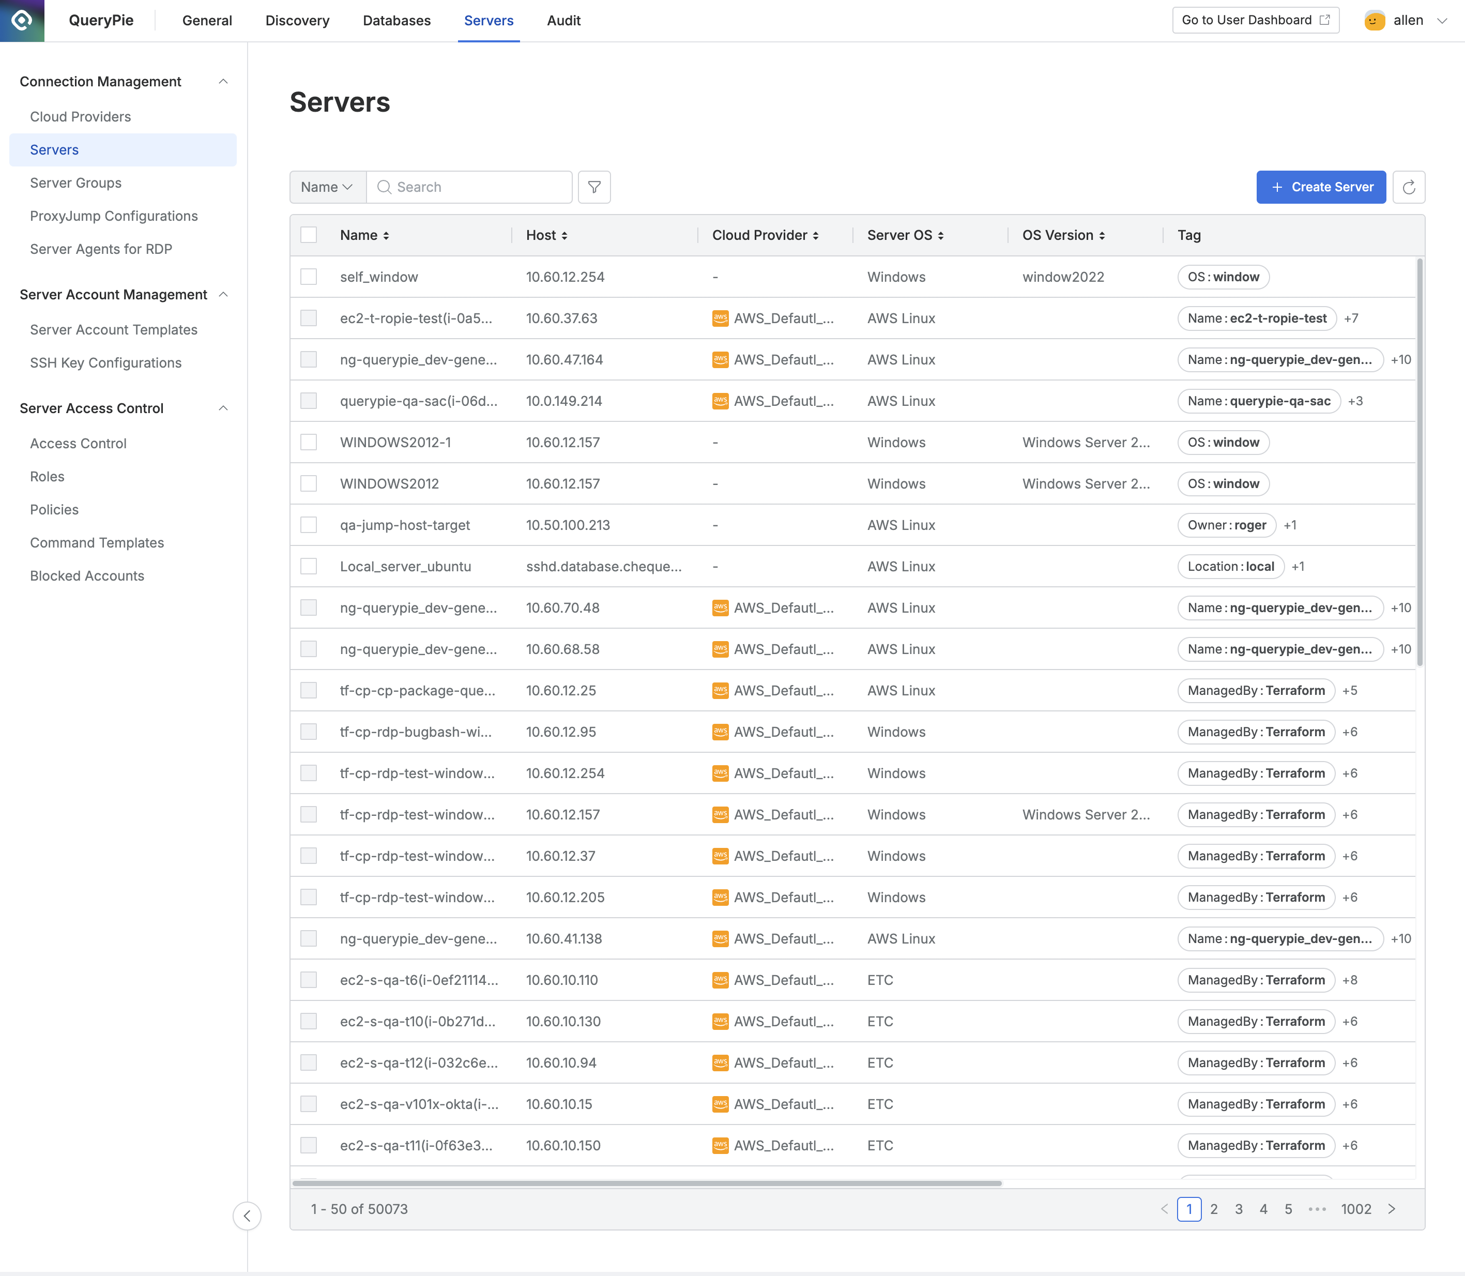Open the Audit tab

pyautogui.click(x=563, y=21)
